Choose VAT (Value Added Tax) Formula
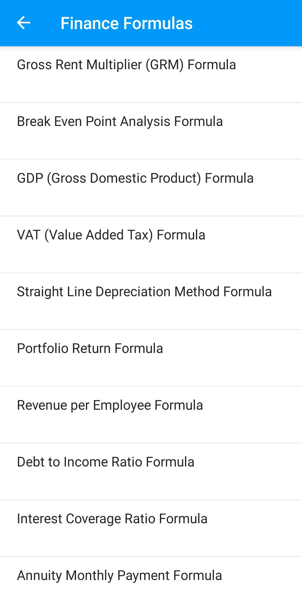This screenshot has width=302, height=602. tap(111, 235)
